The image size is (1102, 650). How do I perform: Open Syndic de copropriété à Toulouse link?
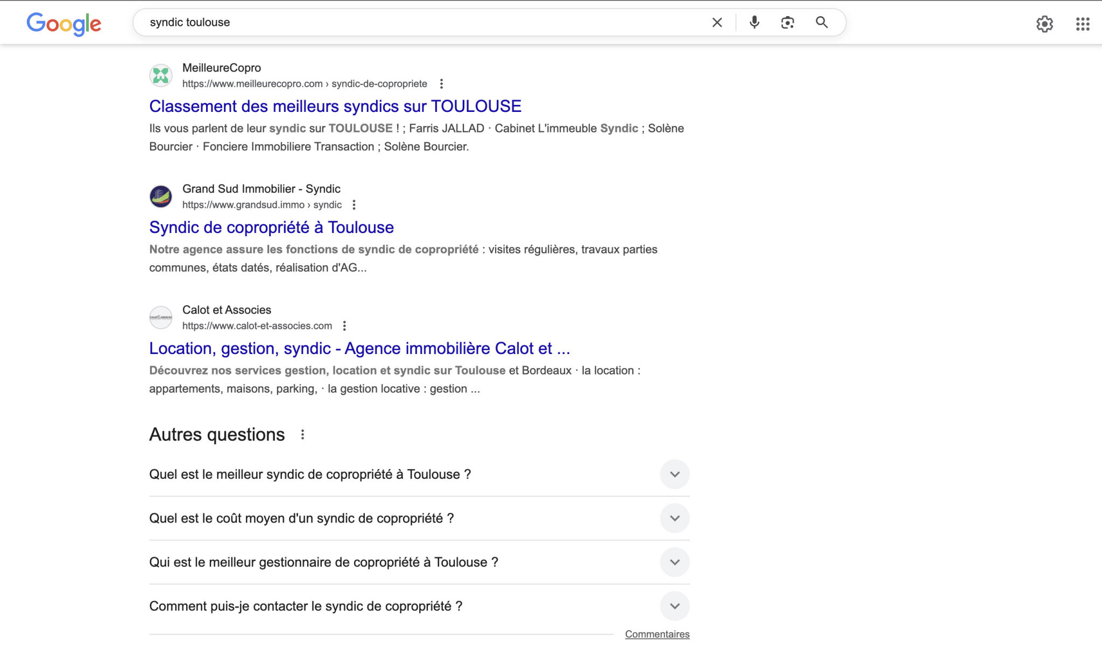coord(271,227)
